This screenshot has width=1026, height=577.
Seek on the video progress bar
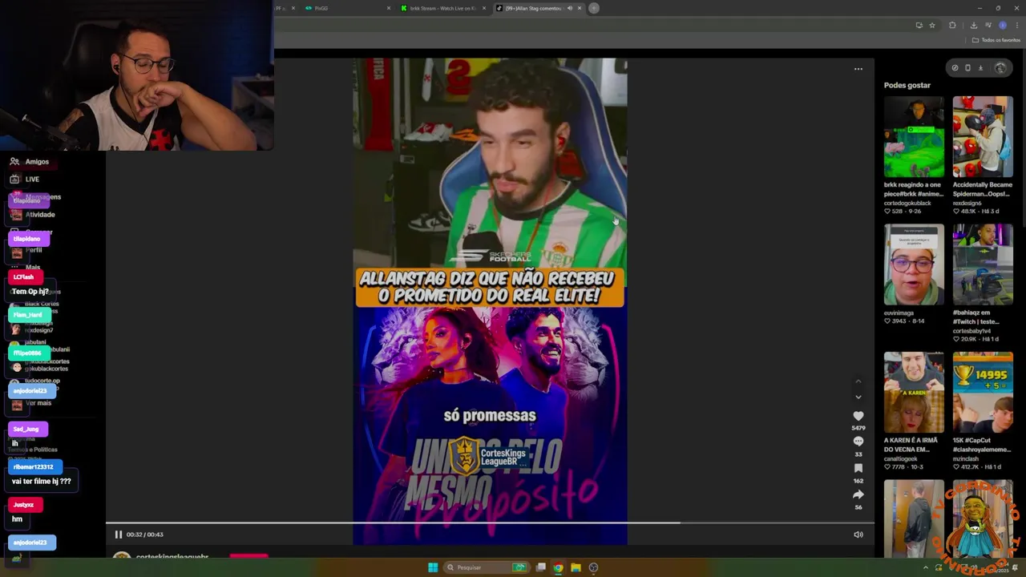pyautogui.click(x=490, y=523)
